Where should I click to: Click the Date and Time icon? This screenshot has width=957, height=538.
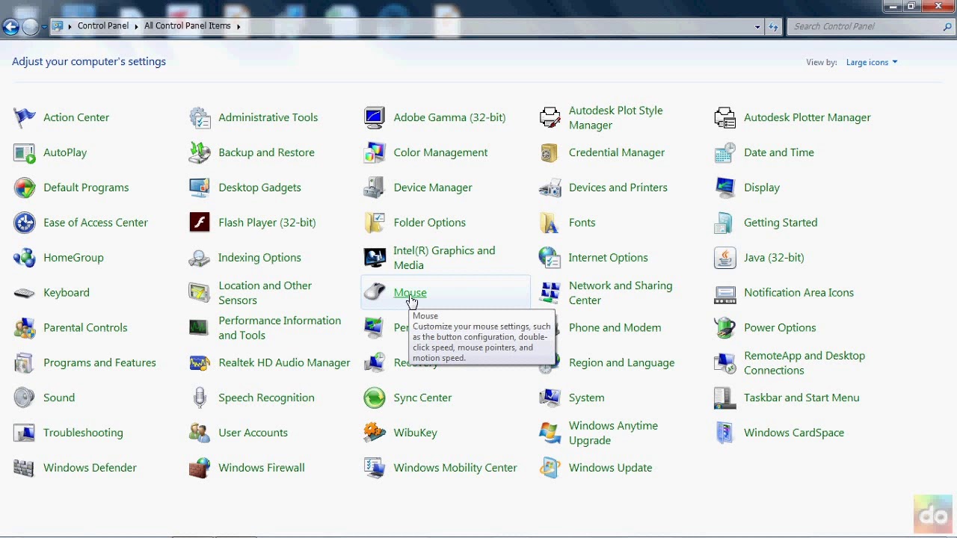pos(725,152)
